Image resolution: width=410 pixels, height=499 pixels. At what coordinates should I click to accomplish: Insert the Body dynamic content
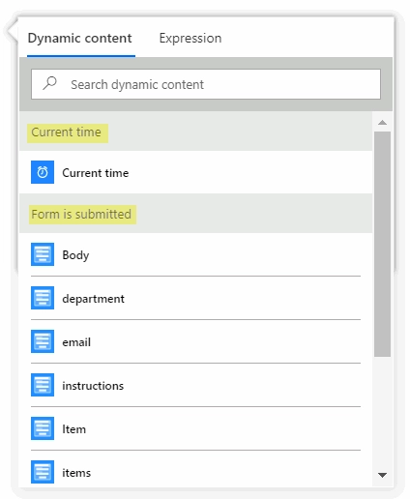(x=195, y=254)
